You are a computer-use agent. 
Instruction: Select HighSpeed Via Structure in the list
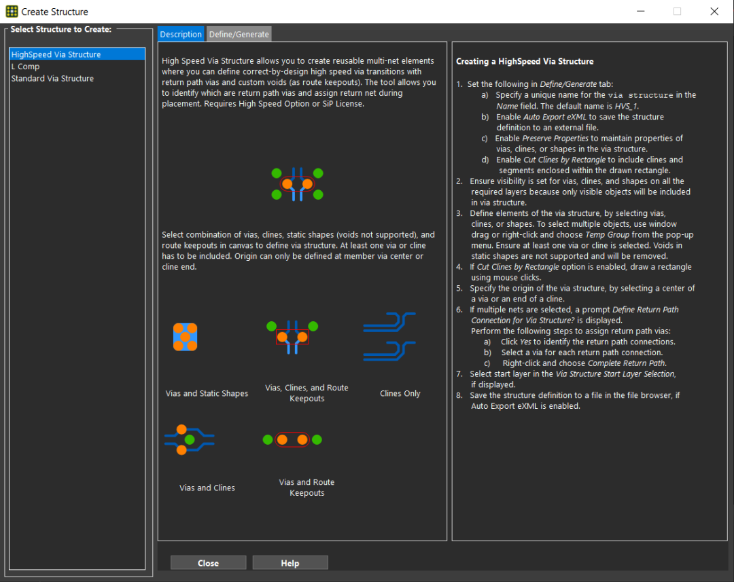click(x=56, y=54)
